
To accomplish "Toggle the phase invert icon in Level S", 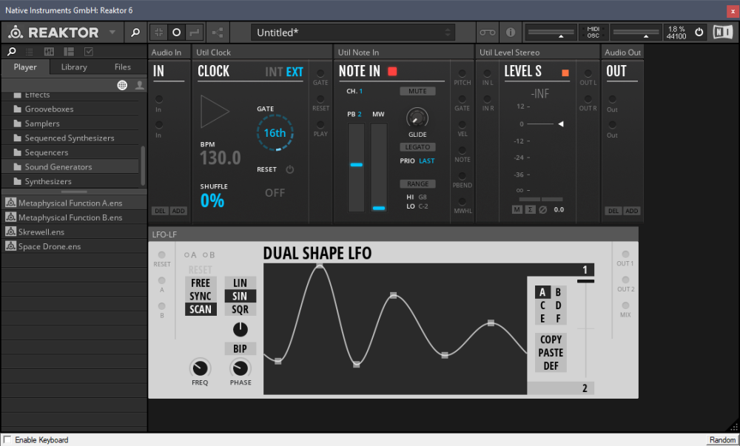I will [x=543, y=209].
